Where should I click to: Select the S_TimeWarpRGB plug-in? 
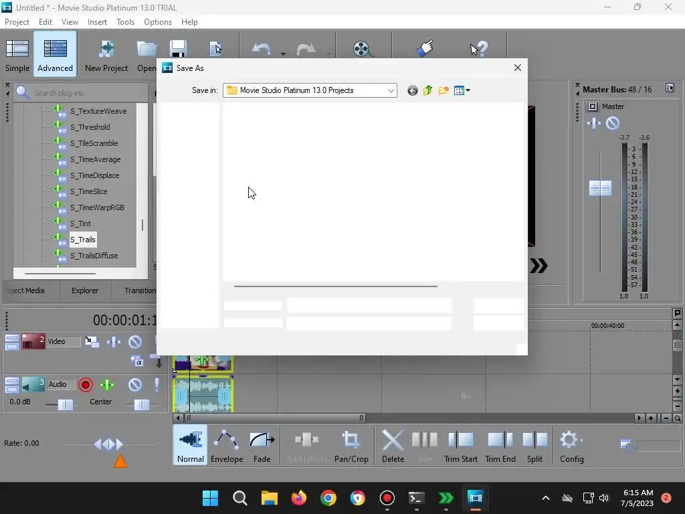97,207
